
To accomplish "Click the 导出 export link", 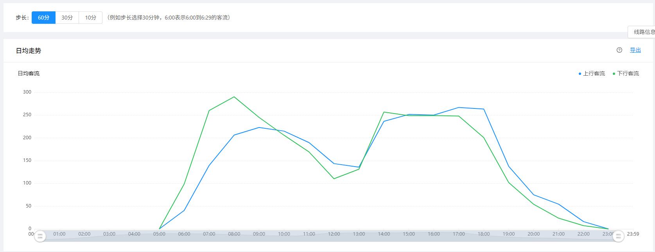I will point(635,50).
